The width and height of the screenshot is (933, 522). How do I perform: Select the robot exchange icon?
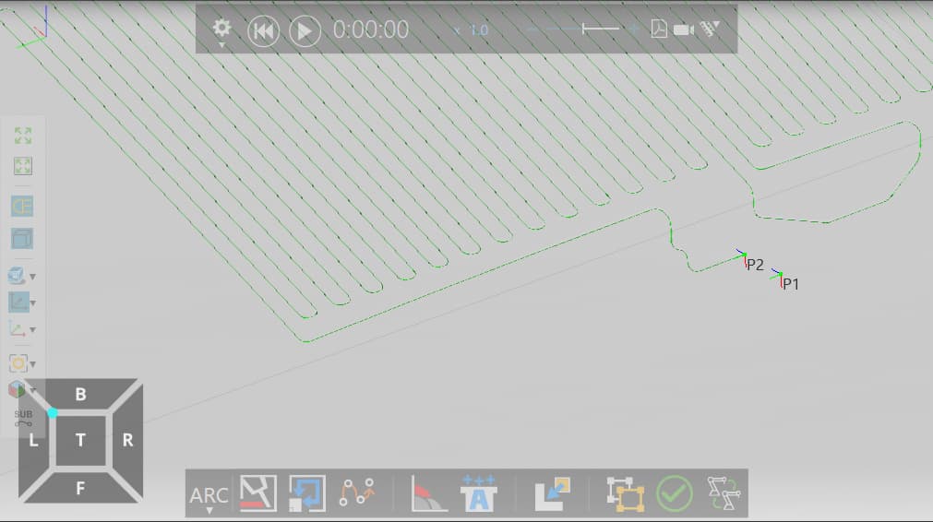click(x=723, y=494)
